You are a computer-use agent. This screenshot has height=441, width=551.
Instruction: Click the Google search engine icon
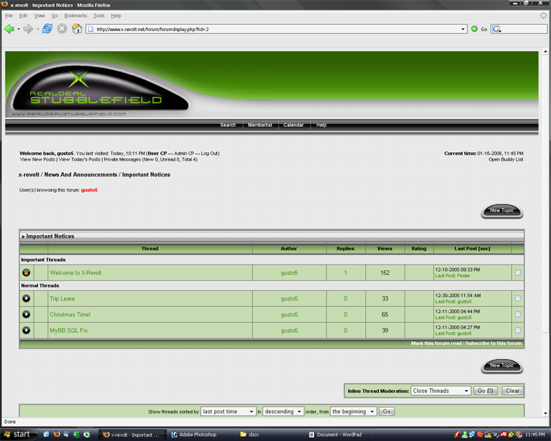click(x=496, y=29)
